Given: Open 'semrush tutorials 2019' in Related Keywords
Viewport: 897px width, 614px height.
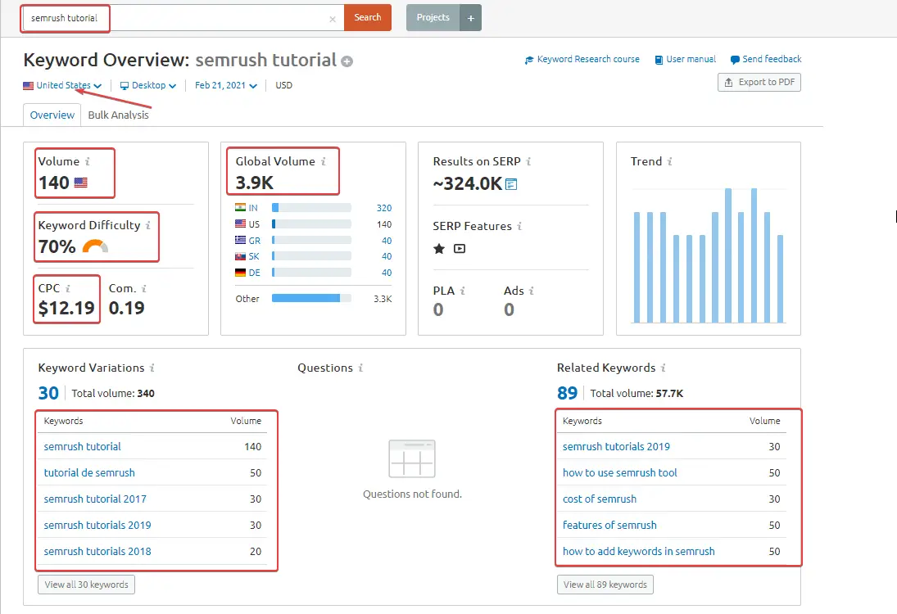Looking at the screenshot, I should [616, 446].
